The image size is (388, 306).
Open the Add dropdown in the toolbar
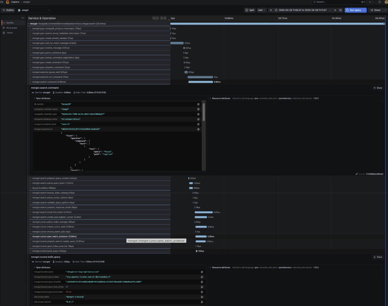click(261, 10)
